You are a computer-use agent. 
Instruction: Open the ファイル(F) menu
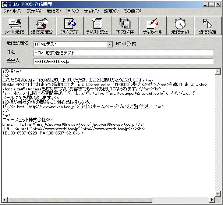point(13,11)
